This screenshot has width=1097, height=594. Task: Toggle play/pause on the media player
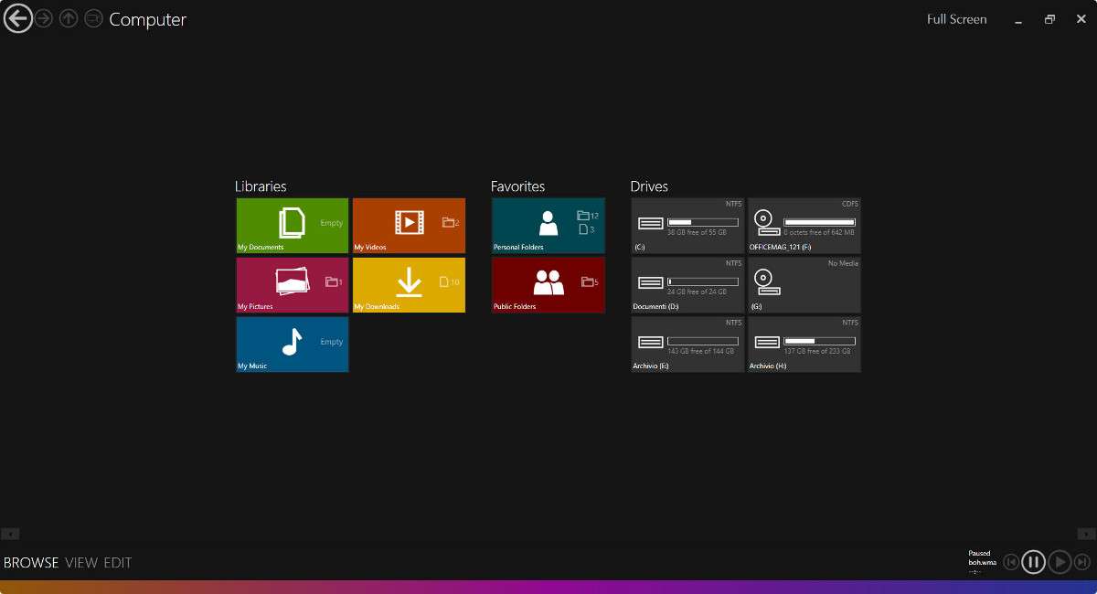[x=1033, y=562]
